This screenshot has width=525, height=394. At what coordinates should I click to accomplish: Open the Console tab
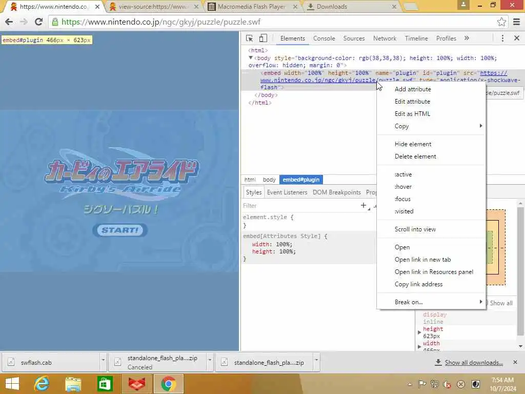pyautogui.click(x=324, y=38)
